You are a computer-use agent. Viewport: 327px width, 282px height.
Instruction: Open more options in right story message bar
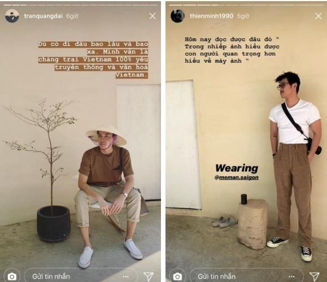(x=291, y=277)
